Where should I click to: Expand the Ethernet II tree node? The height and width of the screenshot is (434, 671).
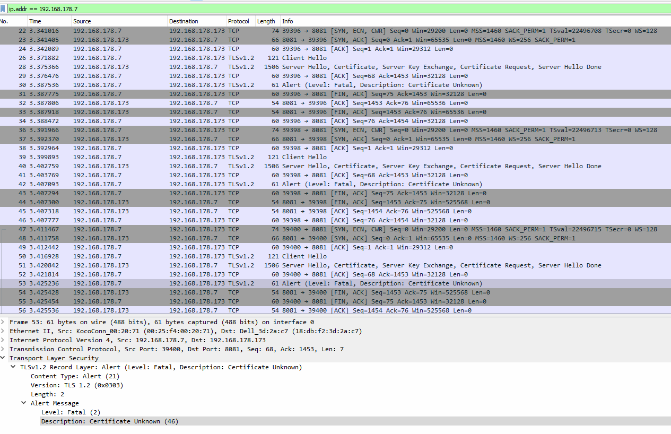coord(4,331)
